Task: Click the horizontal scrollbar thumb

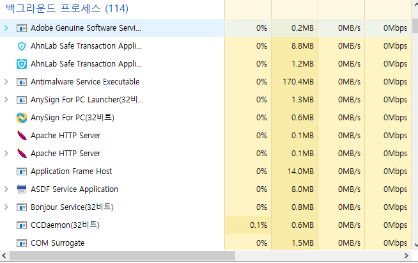Action: click(122, 256)
